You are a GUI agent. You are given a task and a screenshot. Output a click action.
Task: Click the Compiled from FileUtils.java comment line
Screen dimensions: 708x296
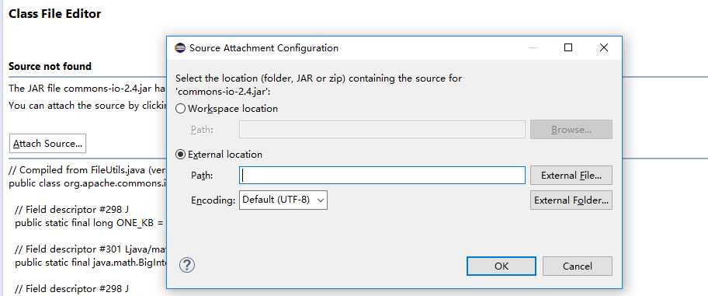[88, 170]
